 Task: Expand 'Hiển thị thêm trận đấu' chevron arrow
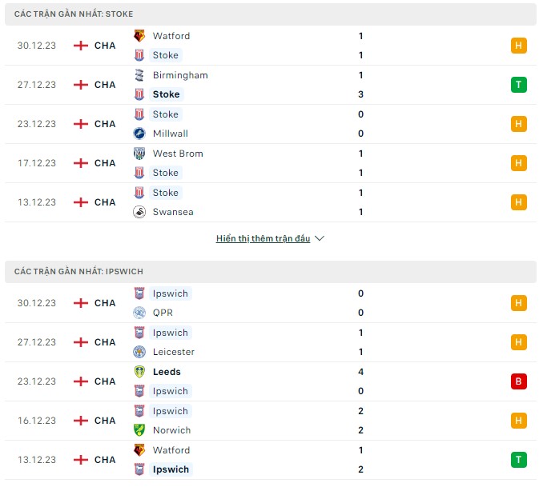[x=320, y=238]
